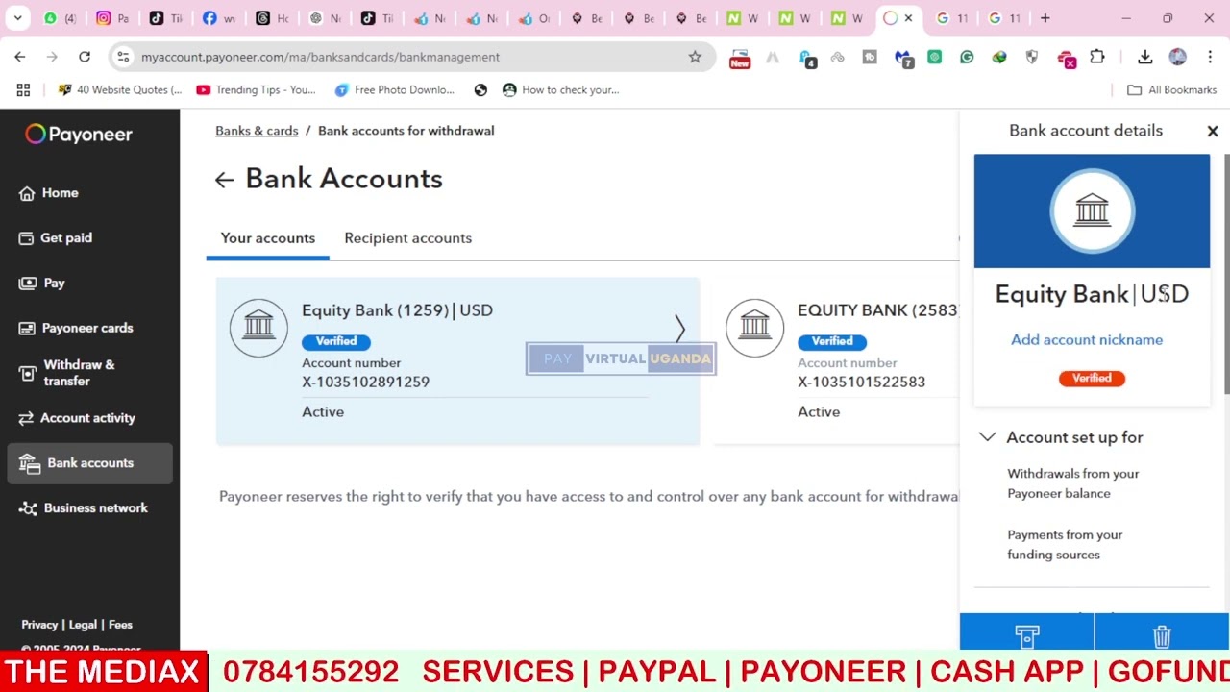Click bank icon on Equity Bank 1259 card
This screenshot has width=1230, height=692.
coord(258,328)
